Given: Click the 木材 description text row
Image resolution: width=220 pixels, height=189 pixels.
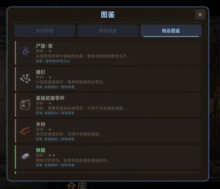Looking at the screenshot, I should point(69,134).
